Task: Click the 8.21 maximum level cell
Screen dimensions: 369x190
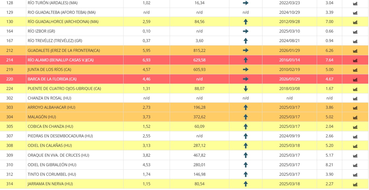Action: tap(329, 165)
